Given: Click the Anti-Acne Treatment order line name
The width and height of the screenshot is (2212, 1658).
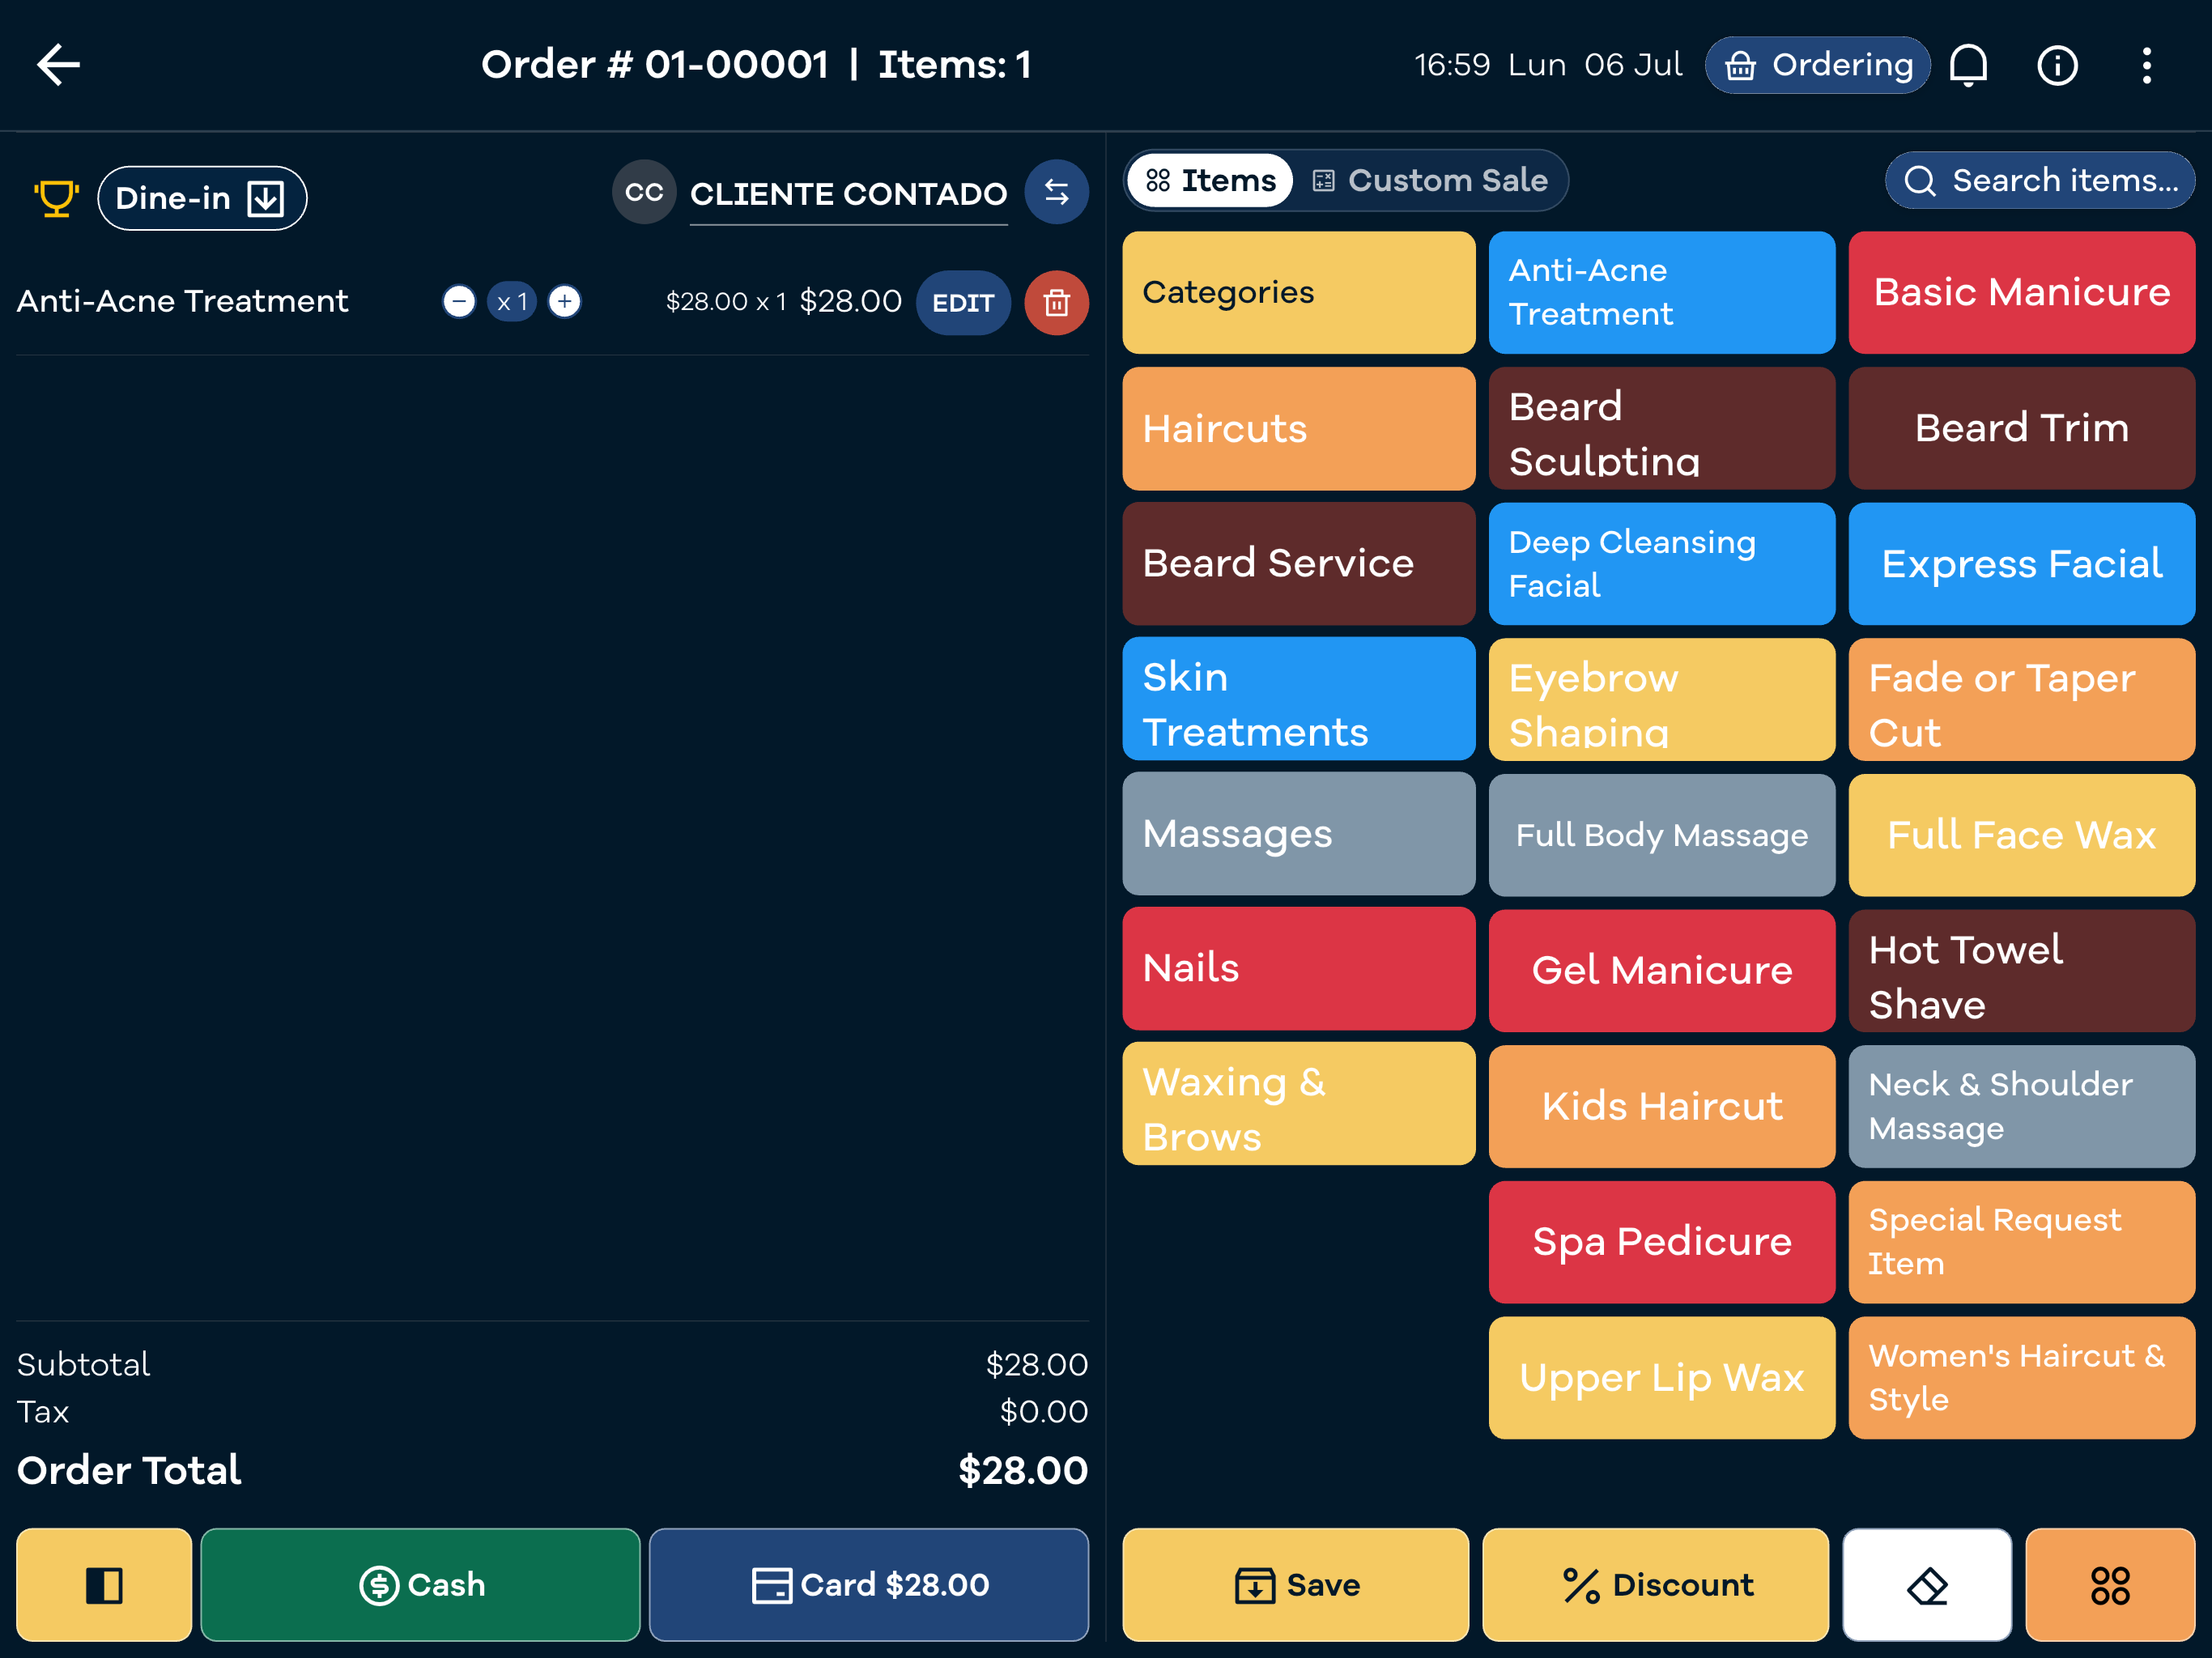Looking at the screenshot, I should 182,301.
